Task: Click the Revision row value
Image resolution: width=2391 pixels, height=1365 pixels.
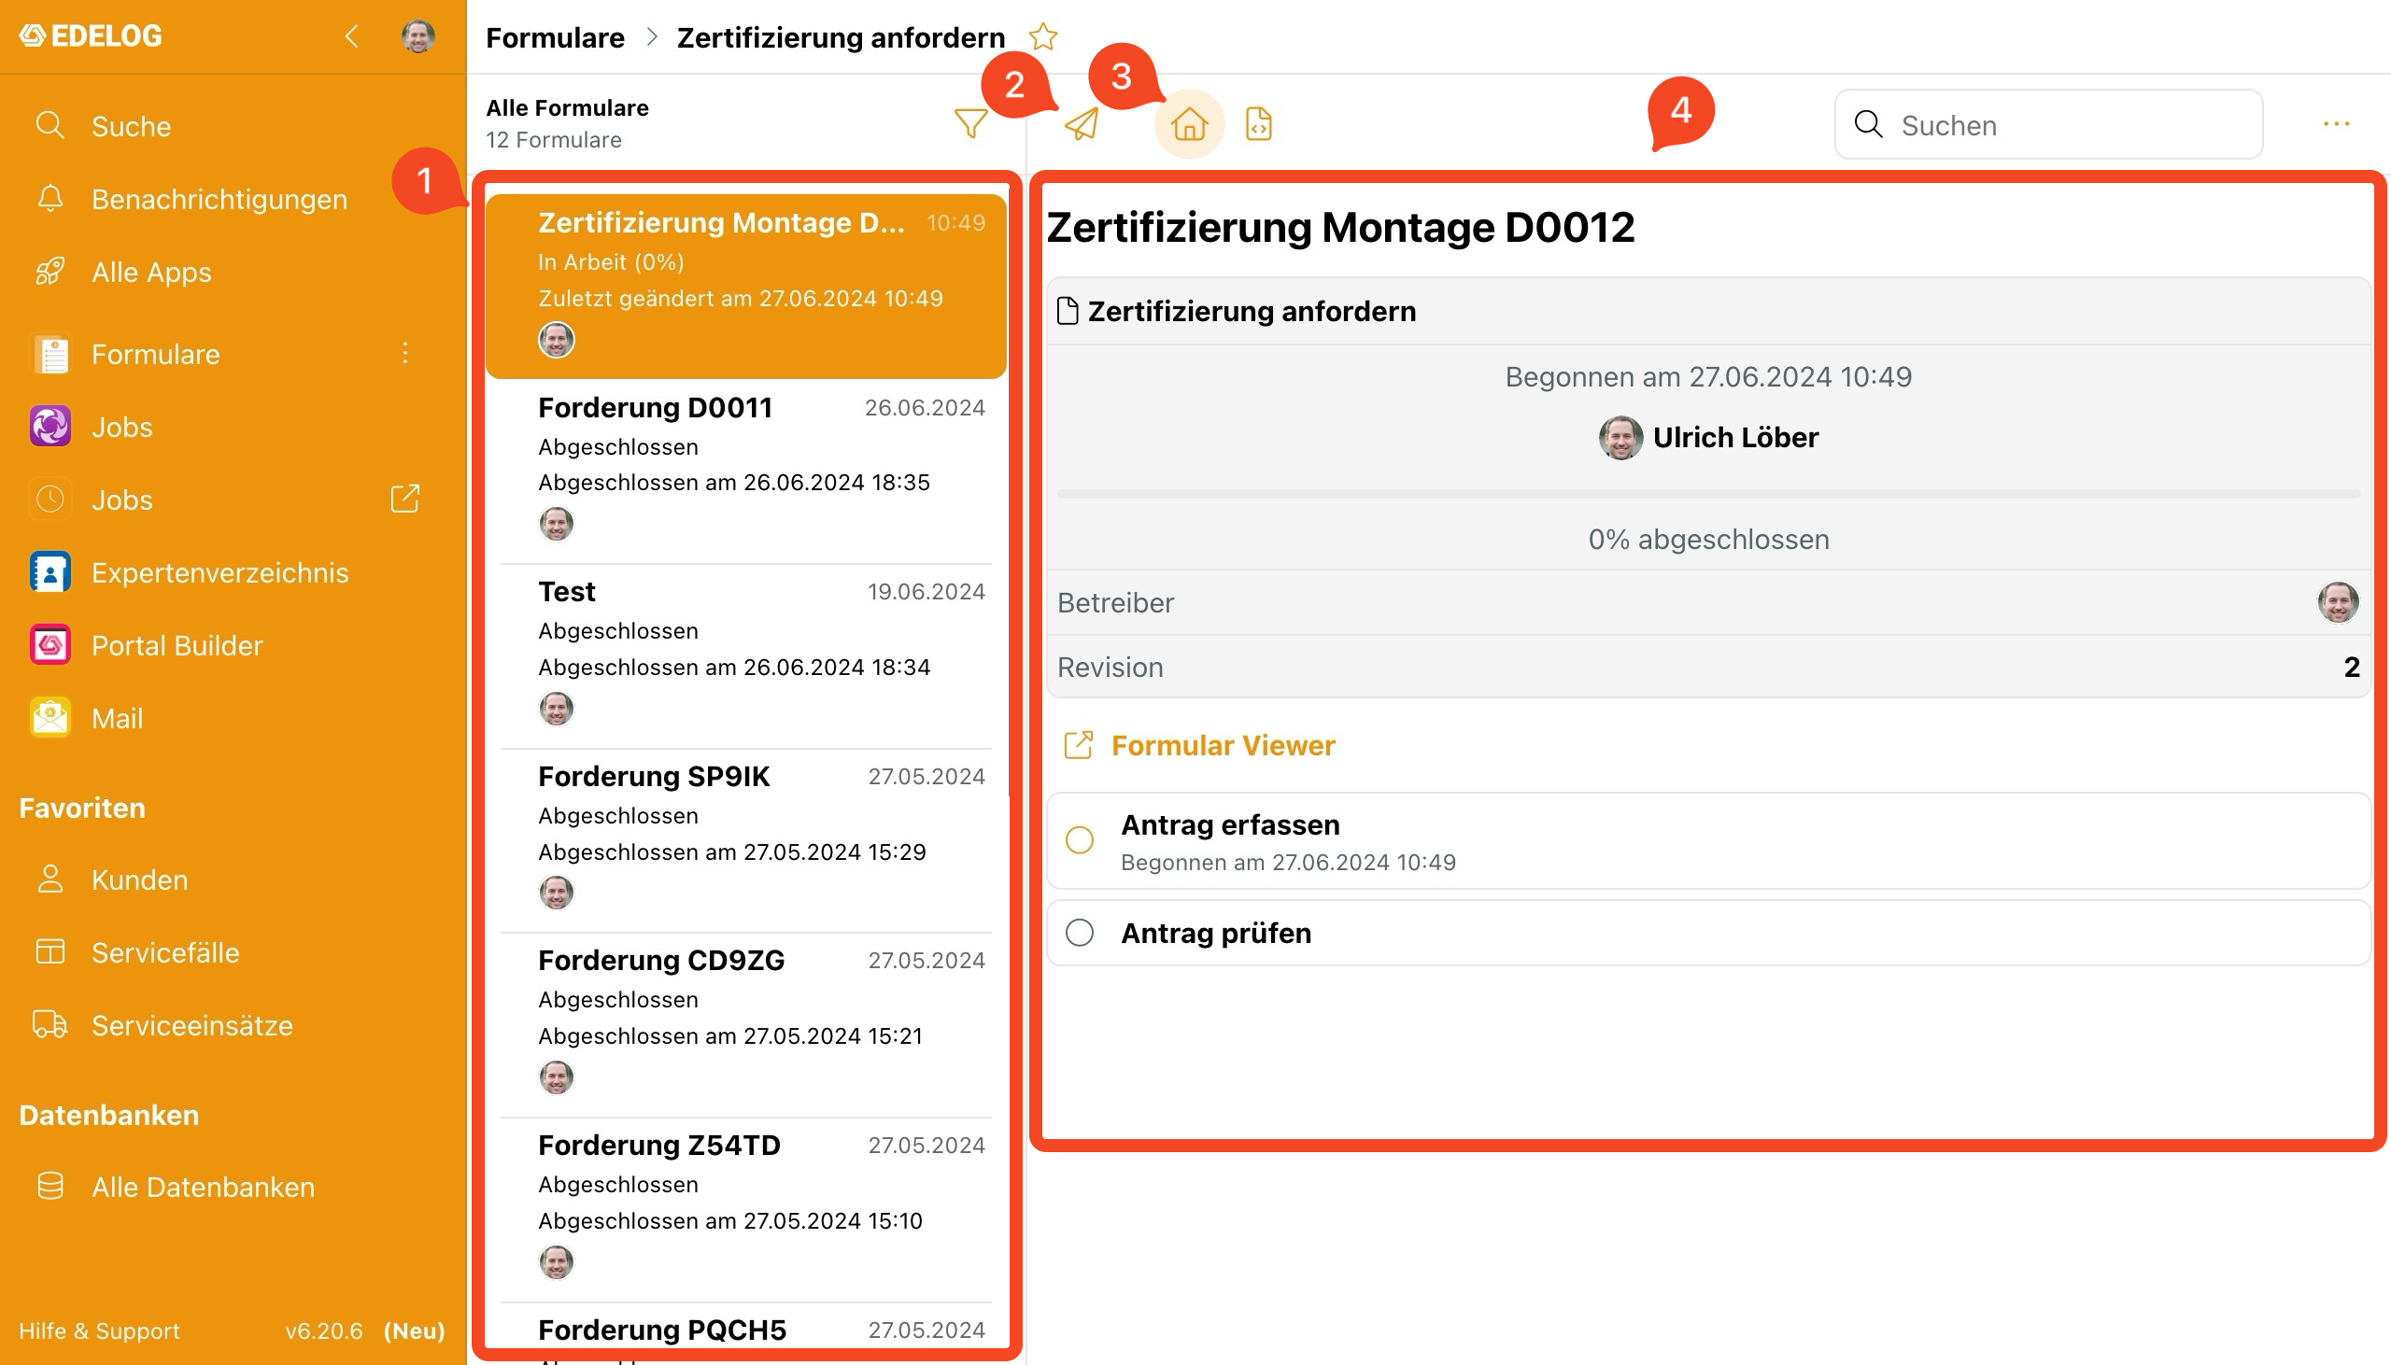Action: point(2351,667)
